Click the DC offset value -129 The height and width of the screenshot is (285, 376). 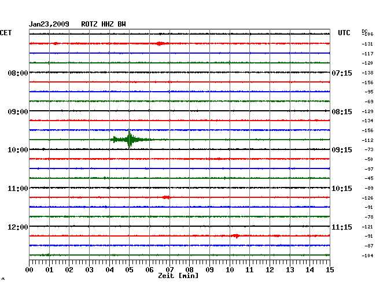point(367,111)
